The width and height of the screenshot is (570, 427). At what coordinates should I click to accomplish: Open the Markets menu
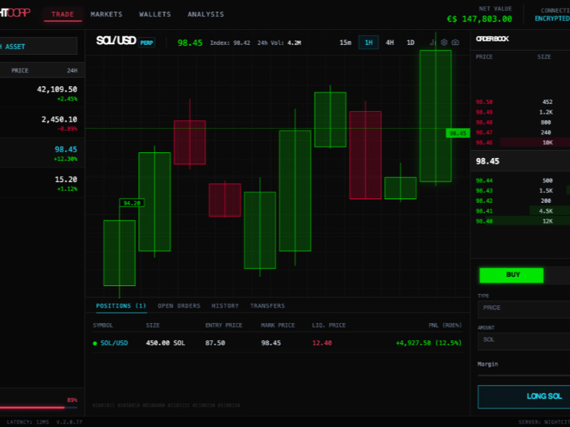pyautogui.click(x=106, y=14)
